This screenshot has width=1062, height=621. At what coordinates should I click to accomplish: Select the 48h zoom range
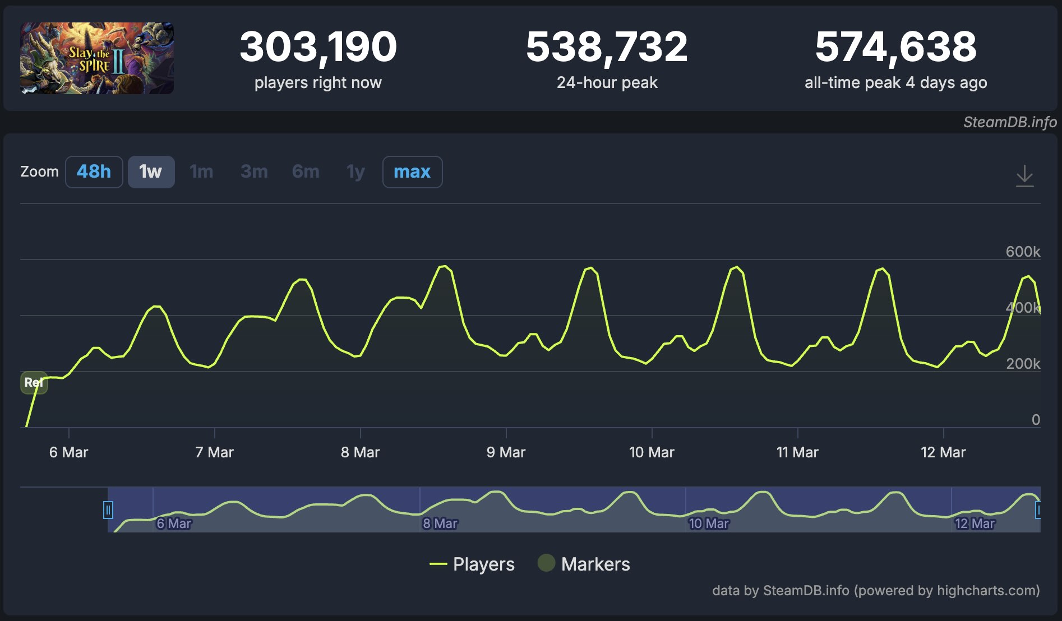[x=94, y=172]
